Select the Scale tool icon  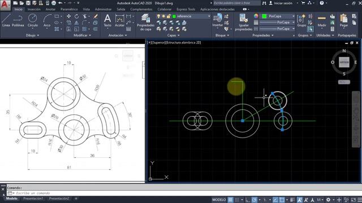tap(77, 29)
